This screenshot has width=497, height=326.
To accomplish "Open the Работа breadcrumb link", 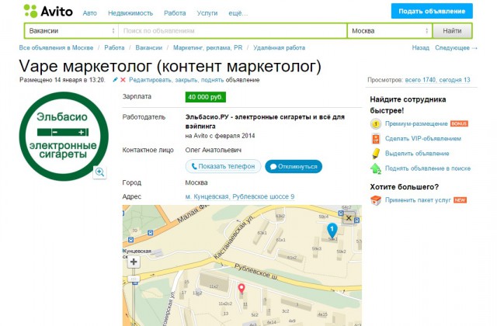I will pos(114,48).
